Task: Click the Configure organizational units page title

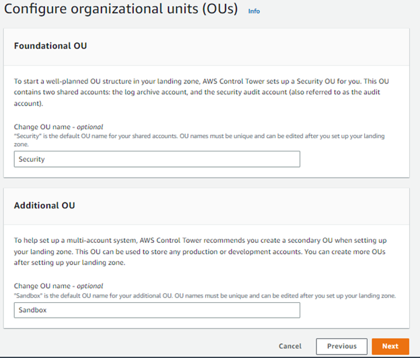Action: 120,9
